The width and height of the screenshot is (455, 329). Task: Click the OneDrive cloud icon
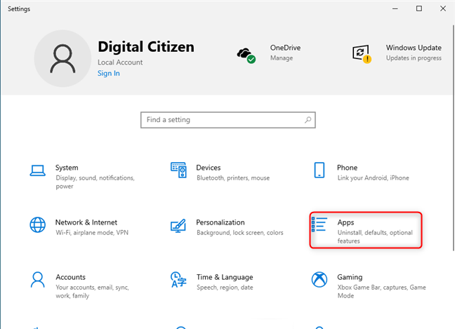point(246,55)
